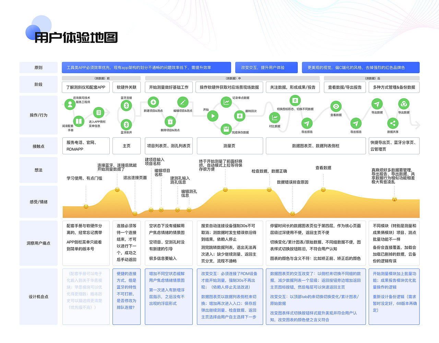Click the 用户体验地图 title
Viewport: 439px width, 343px height.
[76, 37]
